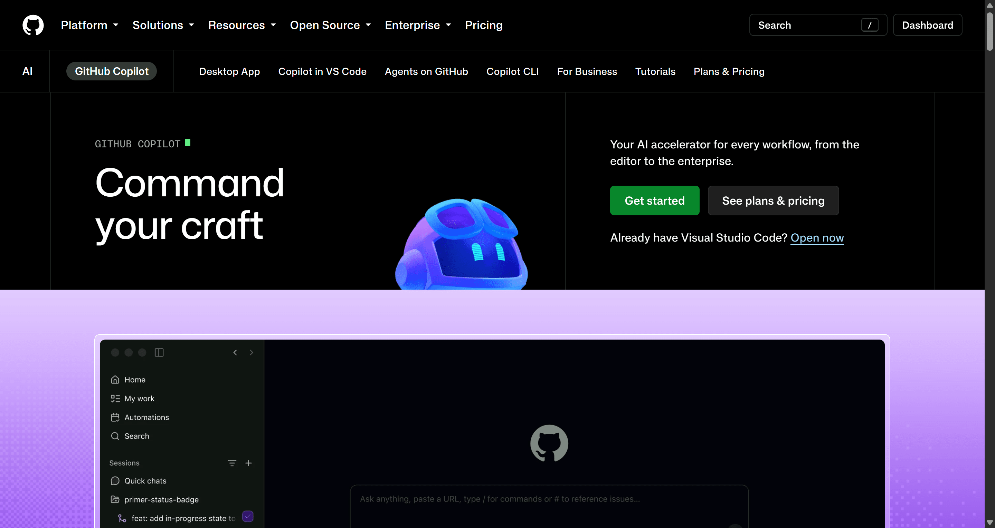Click the Home icon in the sidebar
This screenshot has height=528, width=995.
(115, 380)
